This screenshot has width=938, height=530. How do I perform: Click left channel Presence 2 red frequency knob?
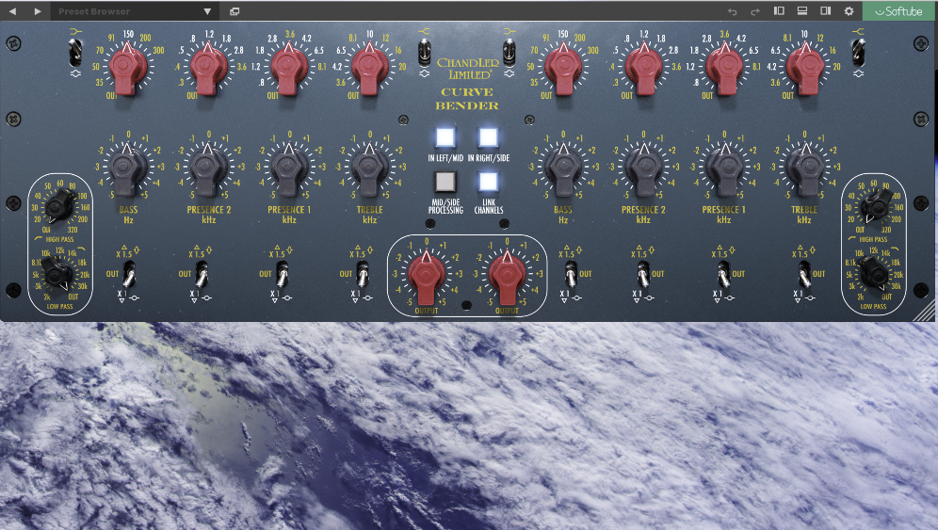tap(208, 67)
